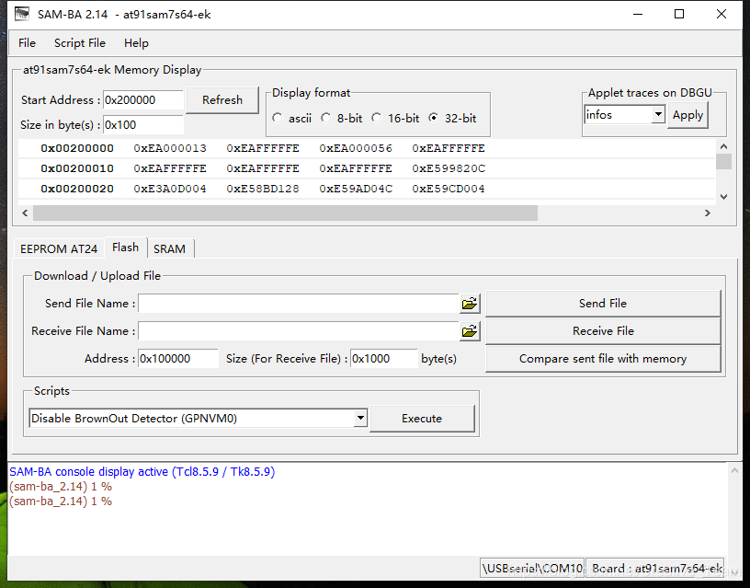
Task: Focus the Flash Address field
Action: [x=178, y=359]
